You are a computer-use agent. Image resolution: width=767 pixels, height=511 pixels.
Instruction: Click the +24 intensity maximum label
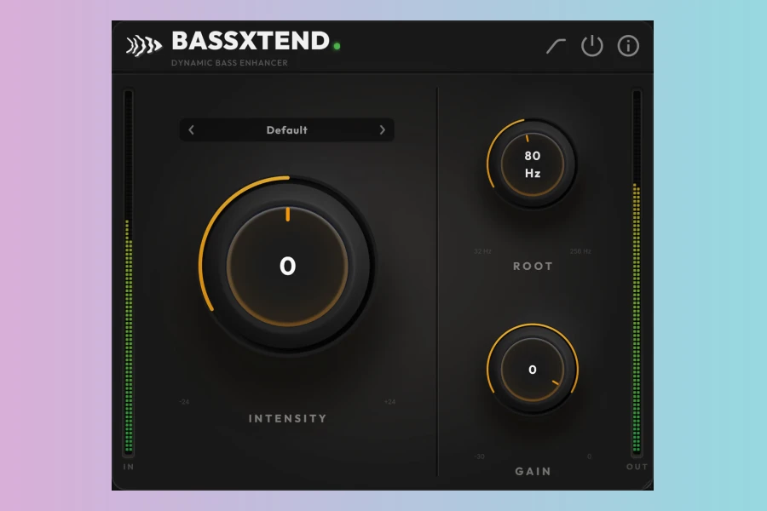click(389, 402)
